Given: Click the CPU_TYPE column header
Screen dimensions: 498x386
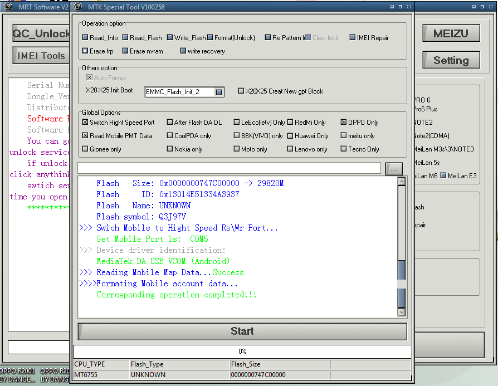Looking at the screenshot, I should (x=101, y=364).
